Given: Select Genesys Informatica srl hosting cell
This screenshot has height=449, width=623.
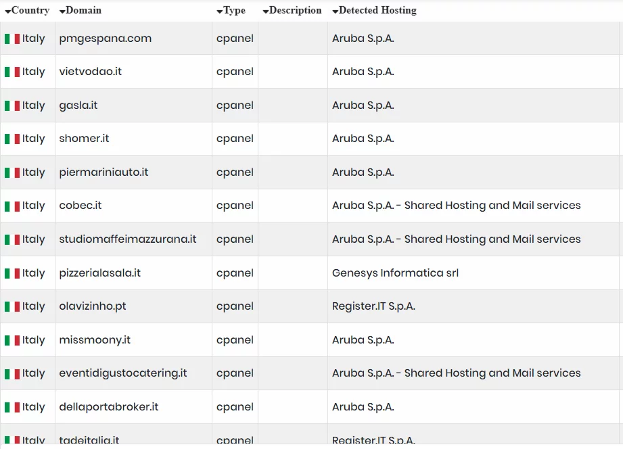Looking at the screenshot, I should pyautogui.click(x=395, y=273).
